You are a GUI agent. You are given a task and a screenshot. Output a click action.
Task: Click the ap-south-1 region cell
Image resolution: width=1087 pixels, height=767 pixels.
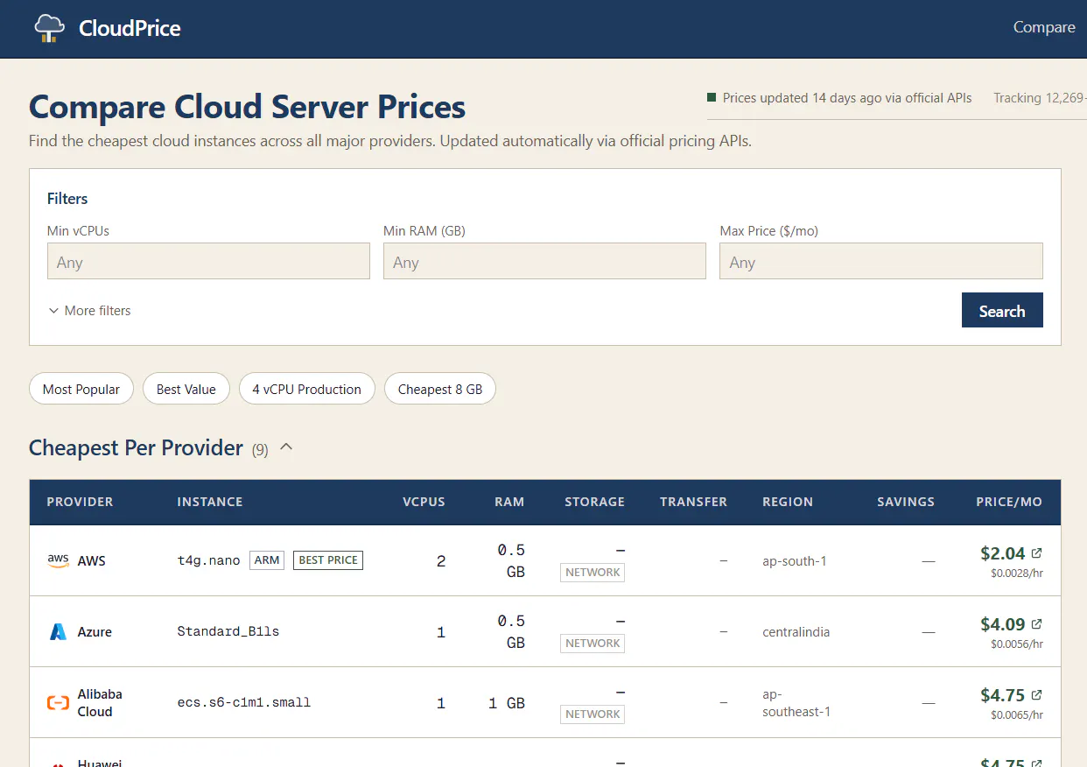[795, 560]
